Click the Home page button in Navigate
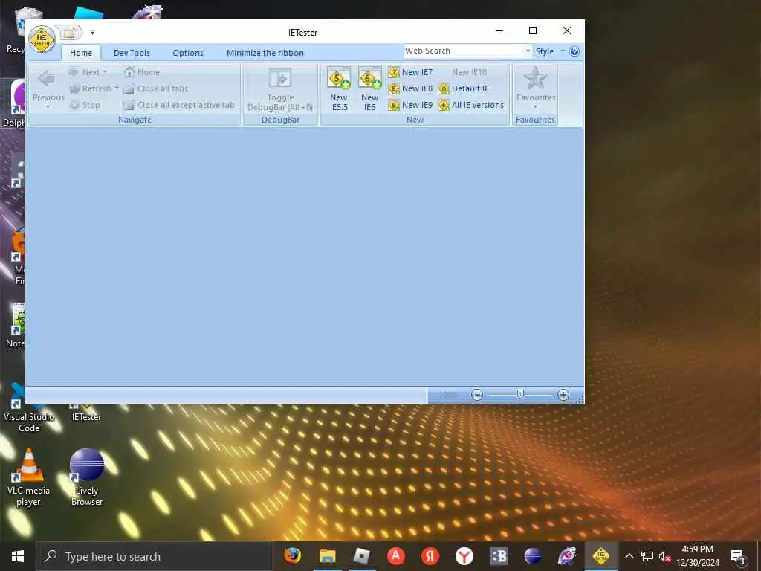Screen dimensions: 761x571 pyautogui.click(x=142, y=72)
